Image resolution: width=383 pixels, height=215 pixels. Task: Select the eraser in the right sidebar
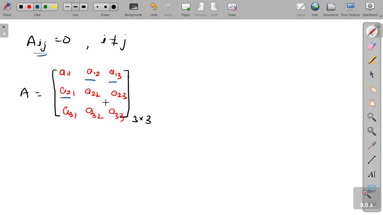coord(371,46)
